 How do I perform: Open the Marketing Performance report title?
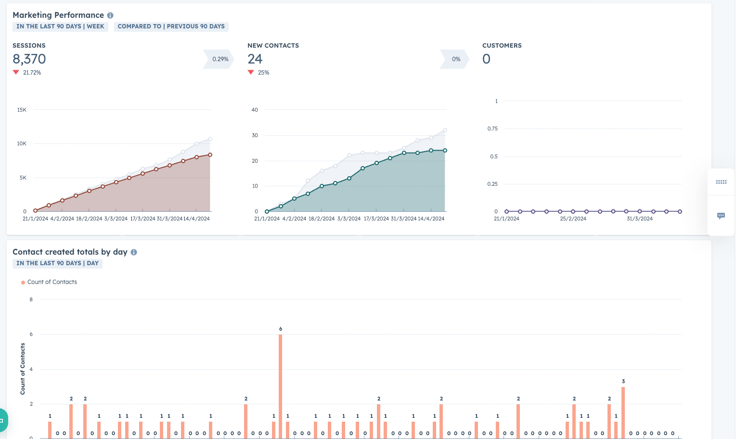pyautogui.click(x=58, y=15)
